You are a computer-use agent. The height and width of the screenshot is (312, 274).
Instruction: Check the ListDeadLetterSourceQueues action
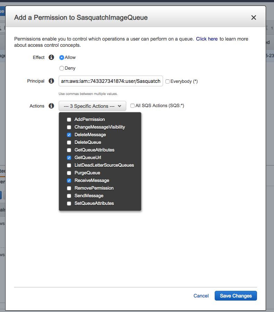(69, 165)
